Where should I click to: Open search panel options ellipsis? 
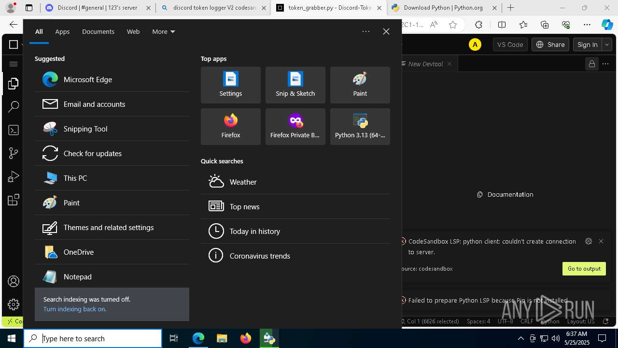pyautogui.click(x=366, y=31)
